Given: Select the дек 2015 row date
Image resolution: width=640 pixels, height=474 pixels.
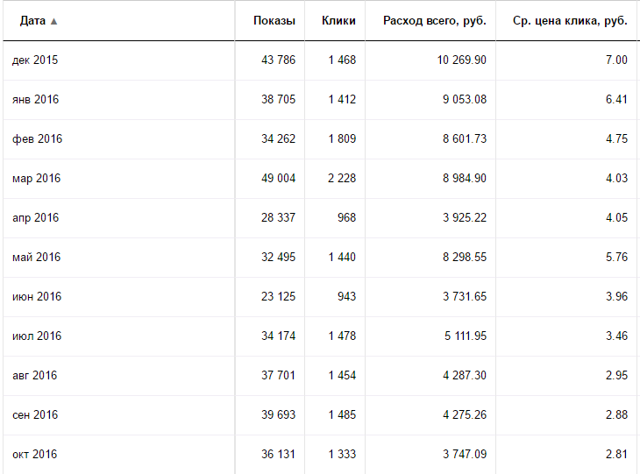Looking at the screenshot, I should pos(35,60).
